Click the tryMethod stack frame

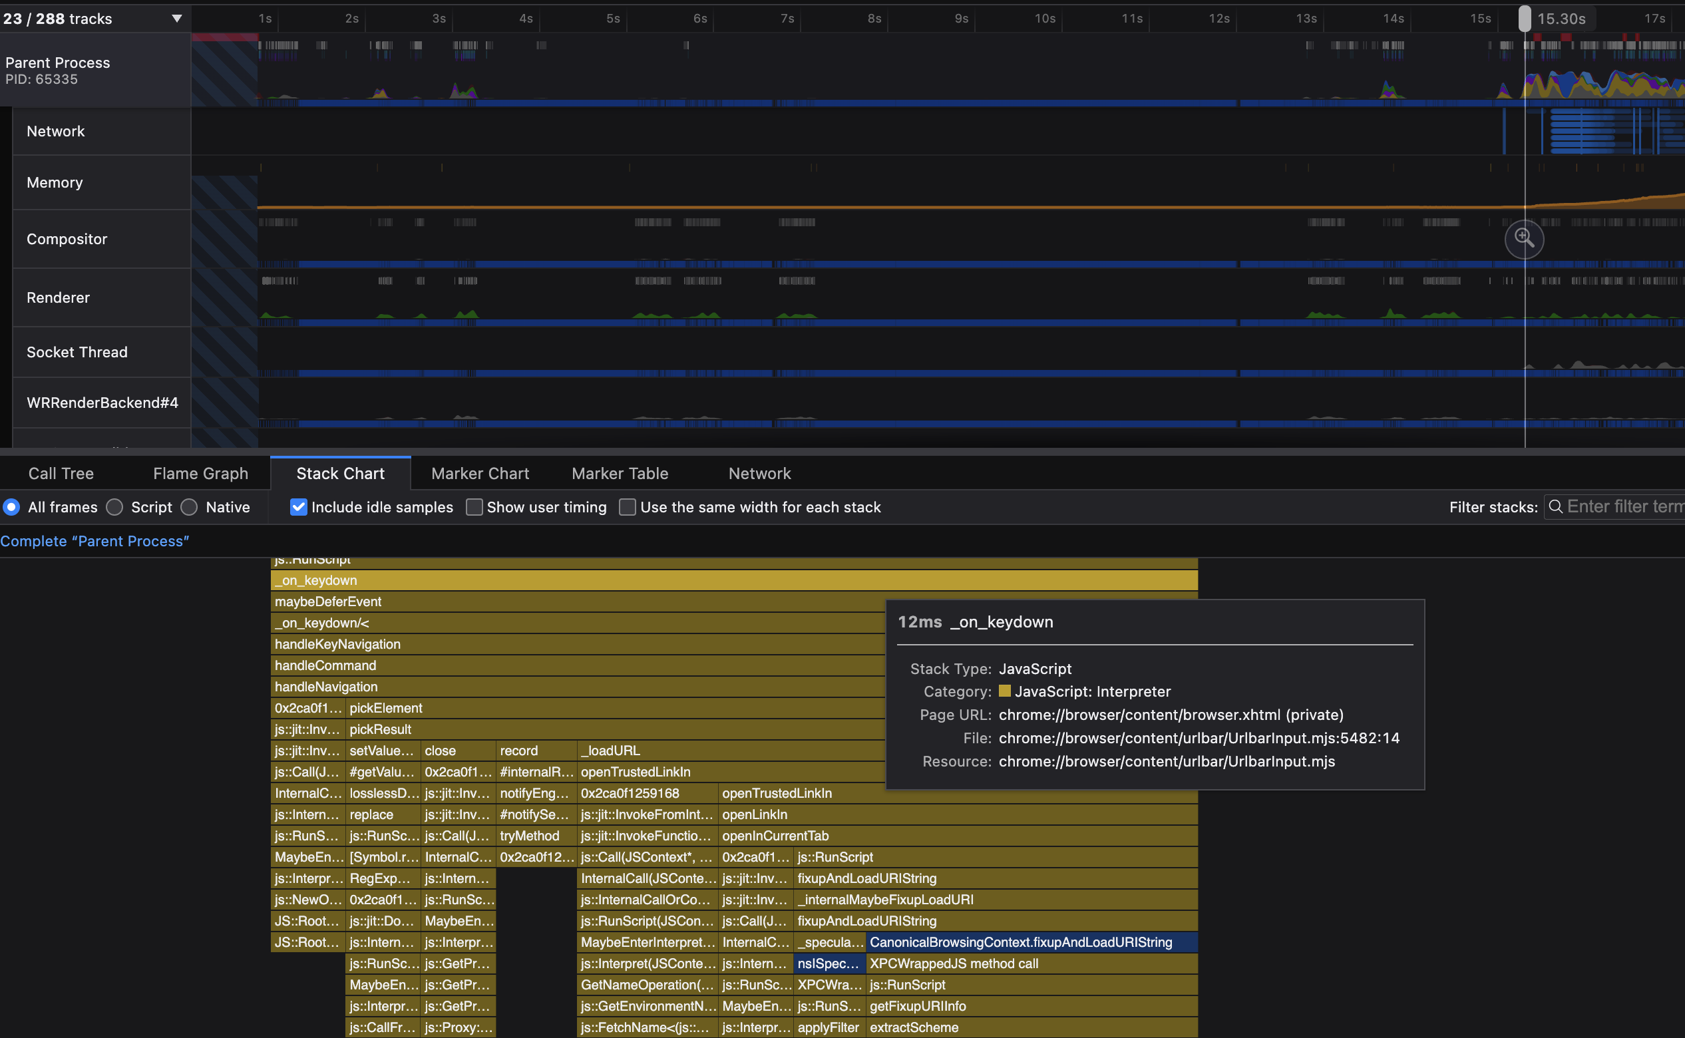[x=536, y=836]
